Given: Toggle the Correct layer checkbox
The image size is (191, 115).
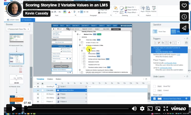Looking at the screenshot, I should tap(155, 91).
